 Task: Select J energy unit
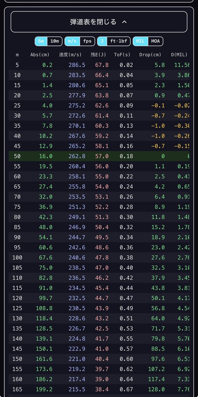[x=102, y=41]
